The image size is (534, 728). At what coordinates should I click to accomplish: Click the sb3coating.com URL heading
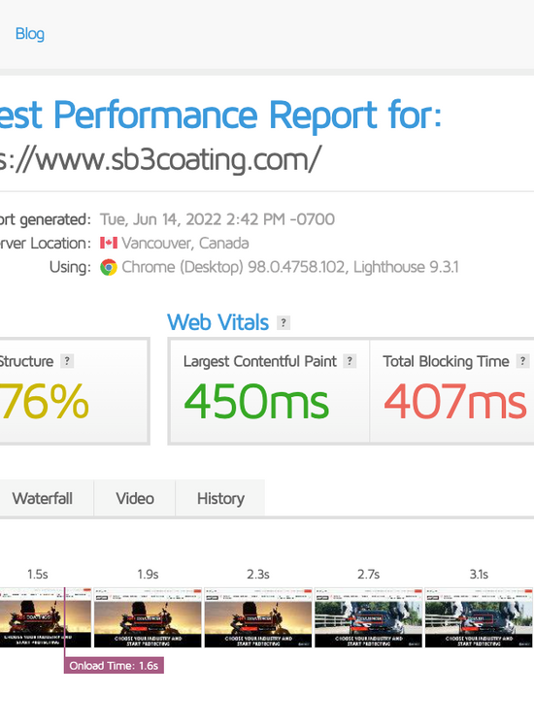click(x=160, y=159)
